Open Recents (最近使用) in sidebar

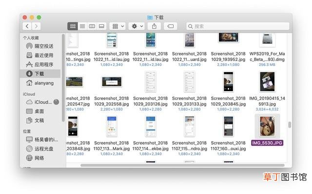[40, 55]
